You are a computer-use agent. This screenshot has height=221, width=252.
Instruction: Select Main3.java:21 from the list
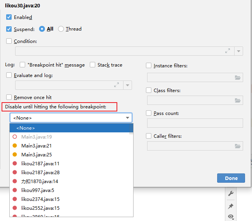(36, 146)
